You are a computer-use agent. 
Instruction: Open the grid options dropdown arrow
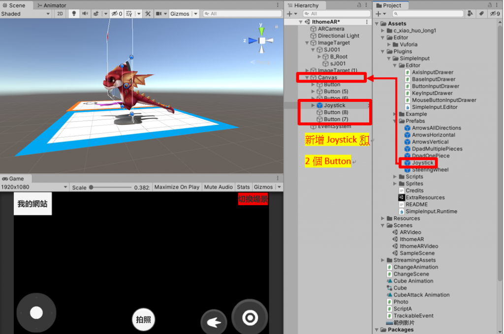[139, 14]
